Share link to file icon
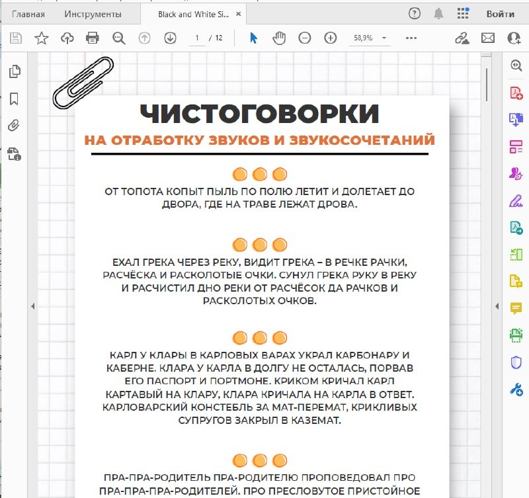The height and width of the screenshot is (498, 529). [x=462, y=38]
